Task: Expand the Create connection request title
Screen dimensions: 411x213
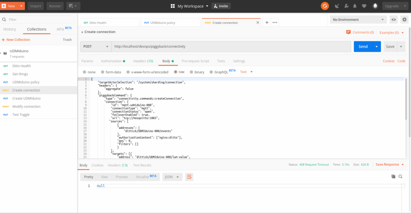Action: (98, 32)
